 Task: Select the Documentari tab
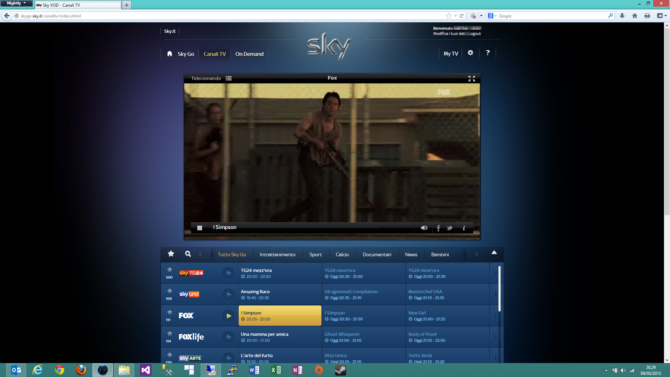377,254
